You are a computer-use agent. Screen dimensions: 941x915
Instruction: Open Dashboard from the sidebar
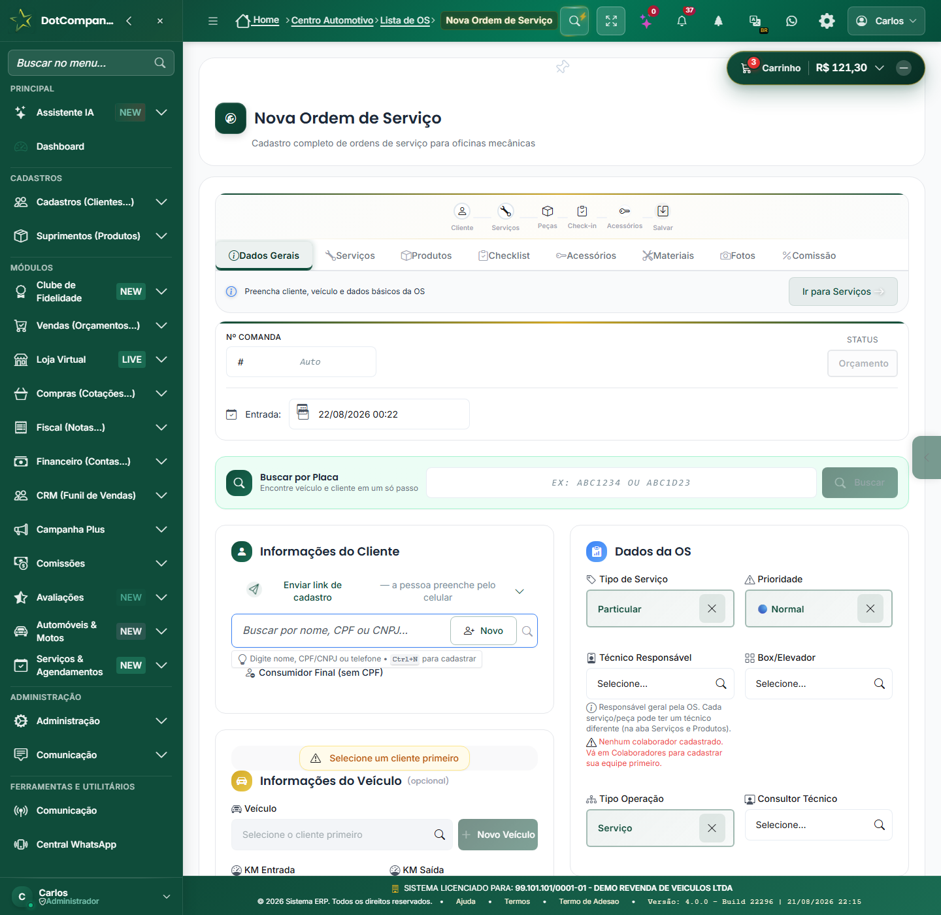pyautogui.click(x=60, y=146)
